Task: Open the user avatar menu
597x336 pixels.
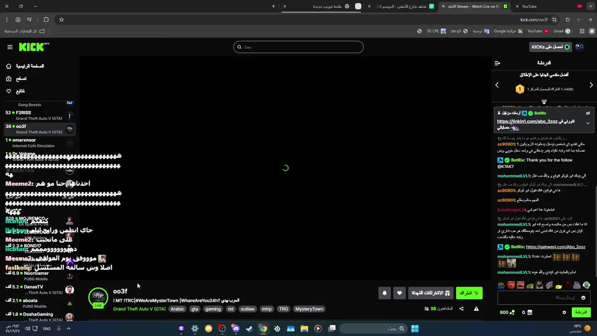Action: point(580,47)
